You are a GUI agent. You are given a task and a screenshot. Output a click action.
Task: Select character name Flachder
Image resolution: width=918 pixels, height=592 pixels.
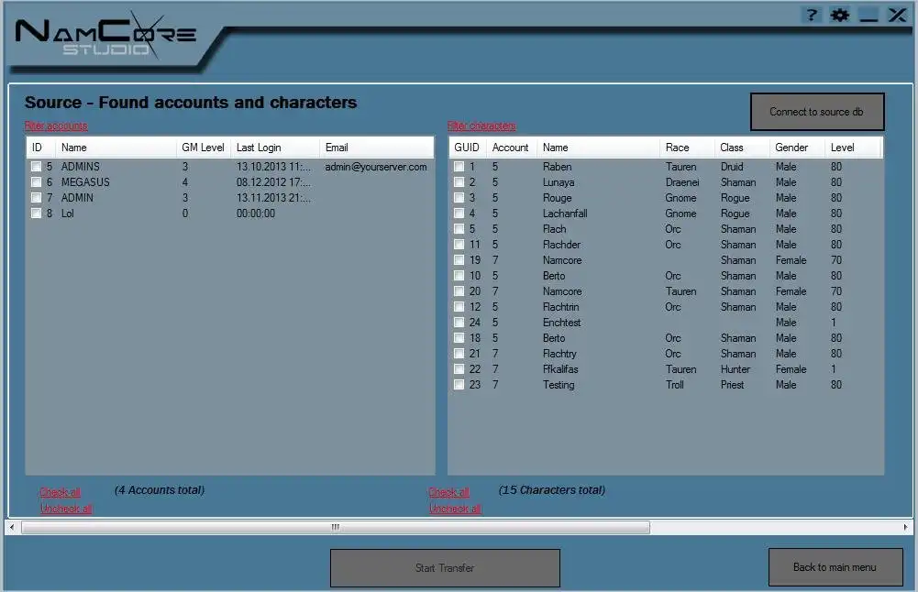click(561, 245)
